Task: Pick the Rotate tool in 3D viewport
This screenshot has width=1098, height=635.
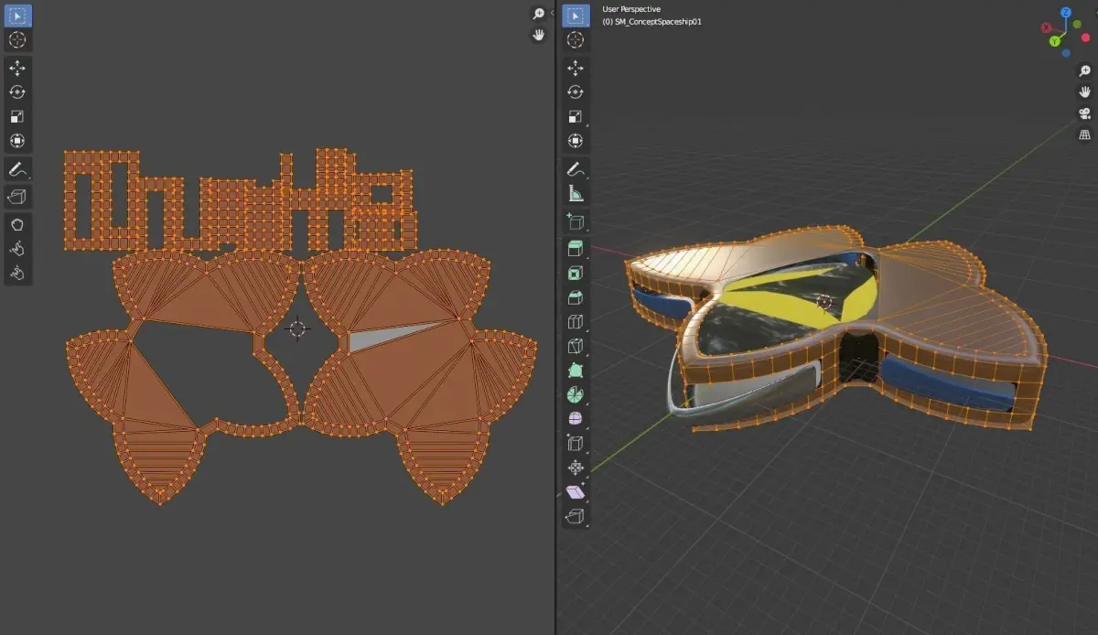Action: coord(576,91)
